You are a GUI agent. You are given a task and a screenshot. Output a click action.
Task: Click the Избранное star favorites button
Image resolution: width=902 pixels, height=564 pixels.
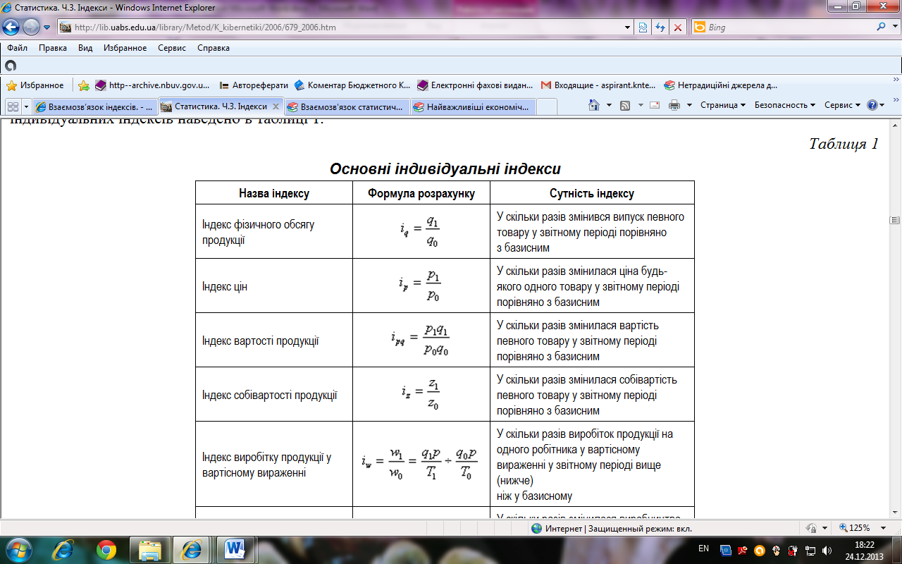pyautogui.click(x=35, y=85)
